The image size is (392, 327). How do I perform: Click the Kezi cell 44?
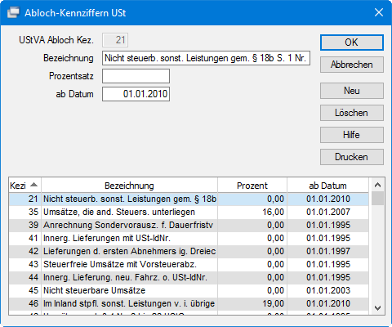[25, 277]
